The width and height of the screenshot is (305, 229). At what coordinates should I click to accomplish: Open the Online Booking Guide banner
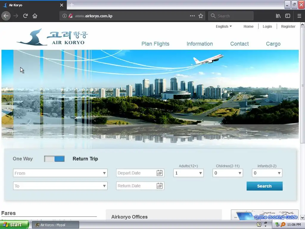[265, 215]
